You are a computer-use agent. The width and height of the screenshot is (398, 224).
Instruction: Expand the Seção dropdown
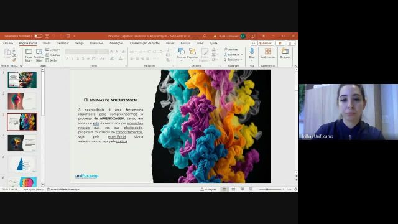point(52,60)
